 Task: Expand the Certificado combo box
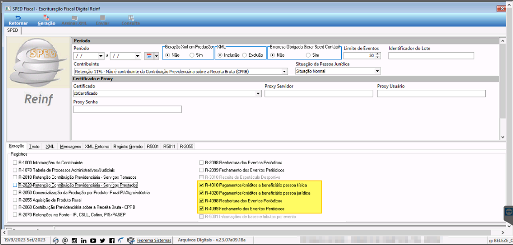258,94
